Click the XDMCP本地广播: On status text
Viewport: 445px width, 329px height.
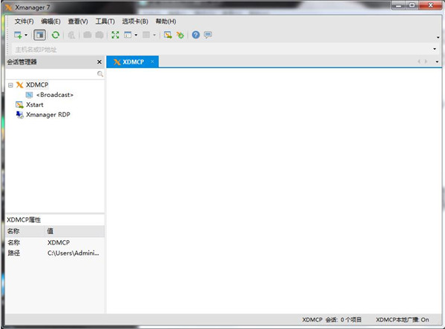tap(403, 319)
